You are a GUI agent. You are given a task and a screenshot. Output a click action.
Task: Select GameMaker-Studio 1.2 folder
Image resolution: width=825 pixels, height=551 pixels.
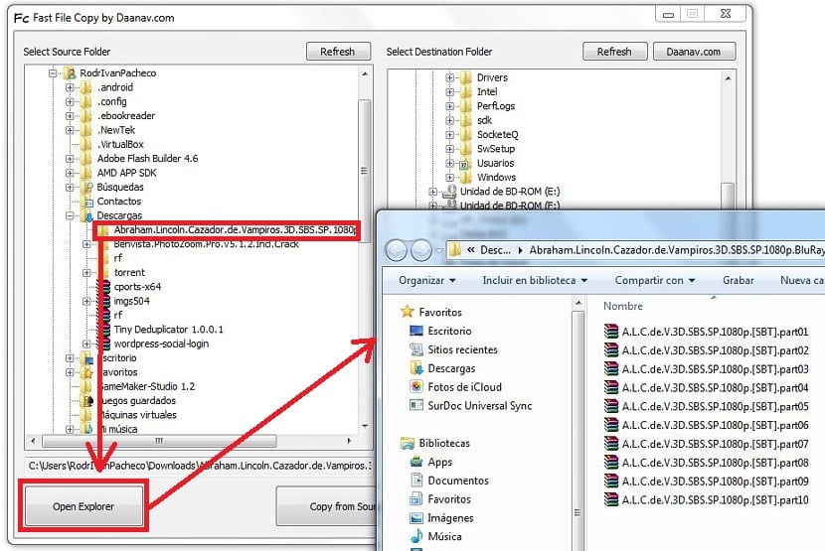(x=147, y=386)
